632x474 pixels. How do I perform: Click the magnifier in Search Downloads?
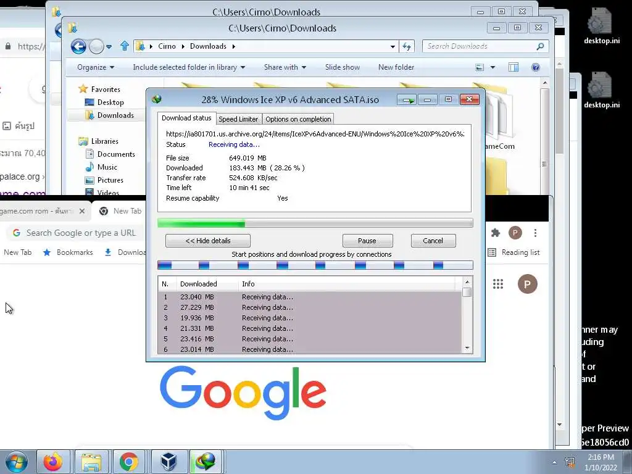click(x=540, y=46)
